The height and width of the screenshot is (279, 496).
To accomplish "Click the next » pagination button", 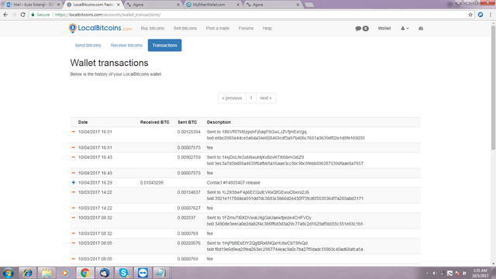I will pos(266,98).
